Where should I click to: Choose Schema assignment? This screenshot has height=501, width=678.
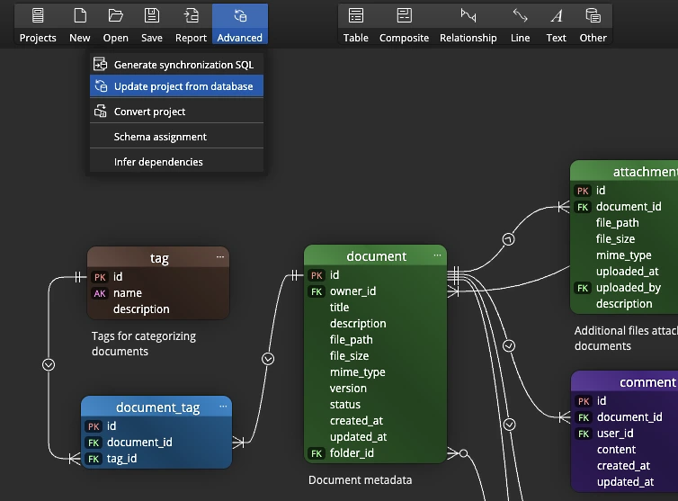tap(176, 137)
